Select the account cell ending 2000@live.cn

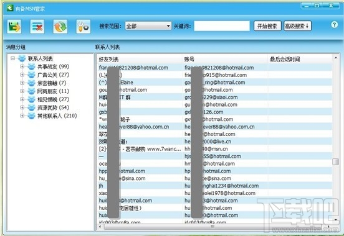point(208,142)
